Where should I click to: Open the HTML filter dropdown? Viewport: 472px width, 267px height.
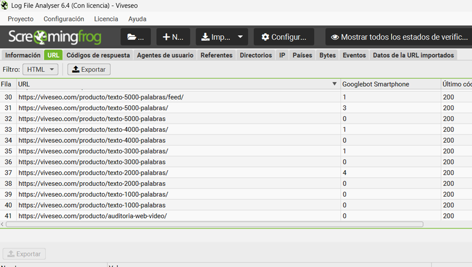coord(40,69)
